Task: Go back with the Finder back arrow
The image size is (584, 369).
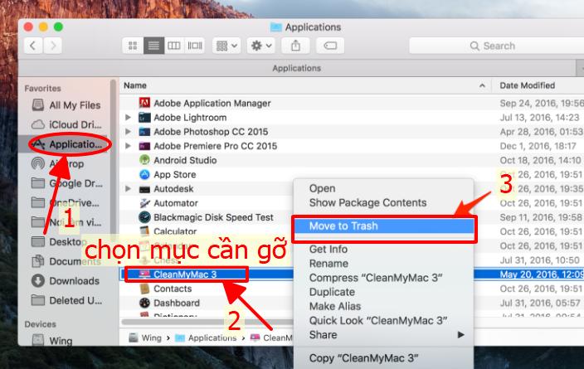Action: 33,46
